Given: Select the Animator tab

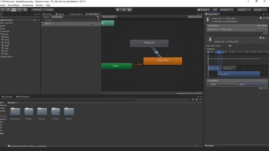Looking at the screenshot, I should (92, 14).
